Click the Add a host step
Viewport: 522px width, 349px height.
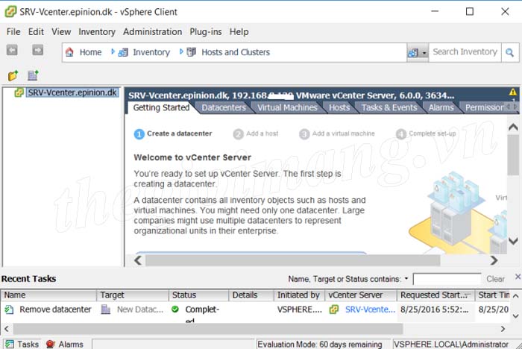point(256,134)
